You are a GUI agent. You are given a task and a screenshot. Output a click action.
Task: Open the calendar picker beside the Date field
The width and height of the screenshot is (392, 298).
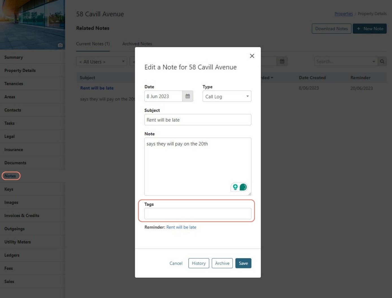coord(187,96)
